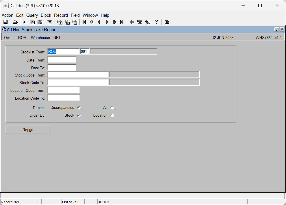Click the Paste clipboard icon

pyautogui.click(x=40, y=22)
